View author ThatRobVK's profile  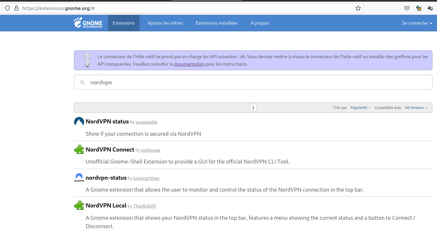(x=144, y=206)
